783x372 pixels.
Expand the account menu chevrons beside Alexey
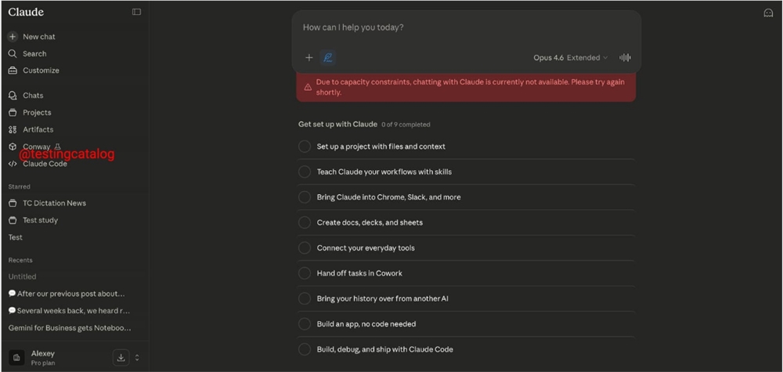click(x=137, y=357)
